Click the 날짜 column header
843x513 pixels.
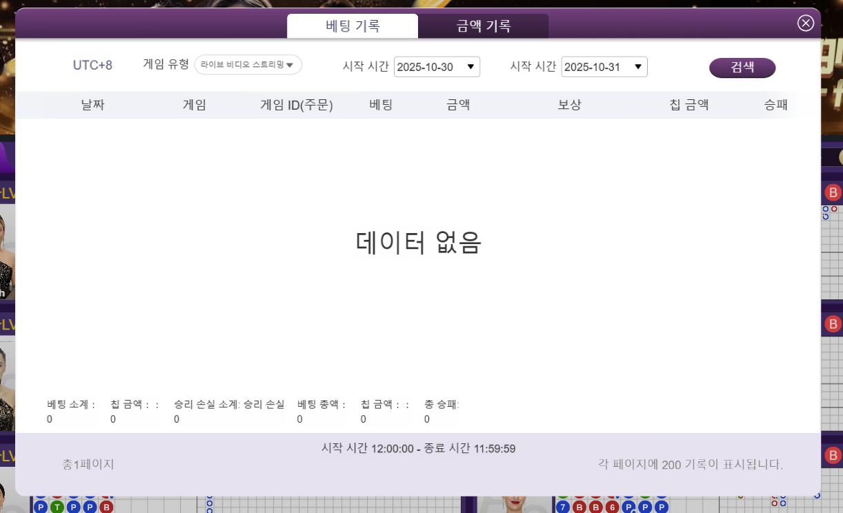92,105
